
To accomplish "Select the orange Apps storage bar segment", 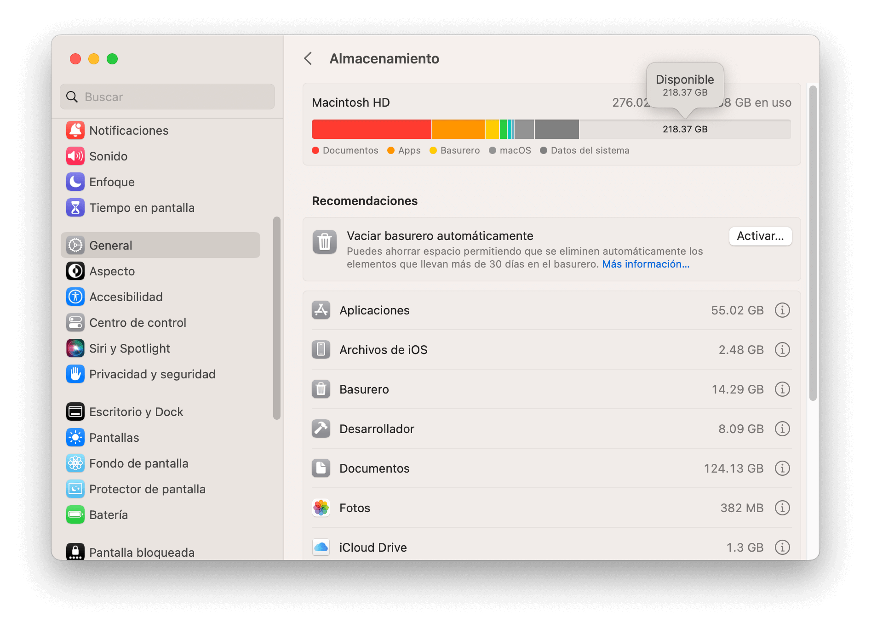I will coord(458,129).
